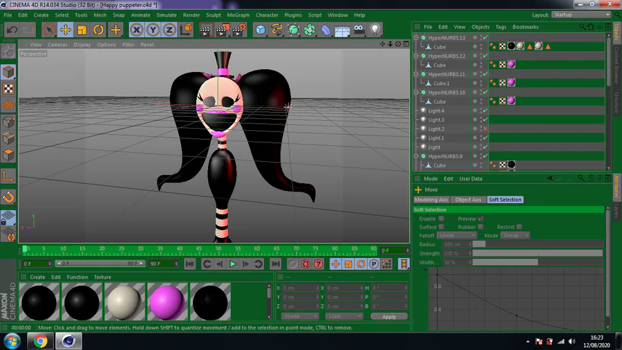Go to end of animation

pos(275,264)
